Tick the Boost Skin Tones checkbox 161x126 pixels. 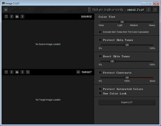(100, 56)
